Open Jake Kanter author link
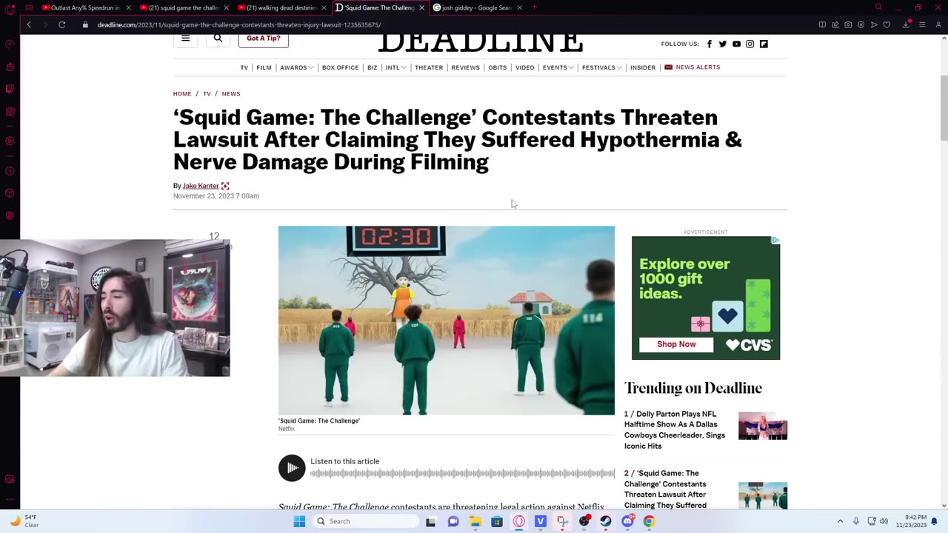This screenshot has width=948, height=533. (201, 186)
